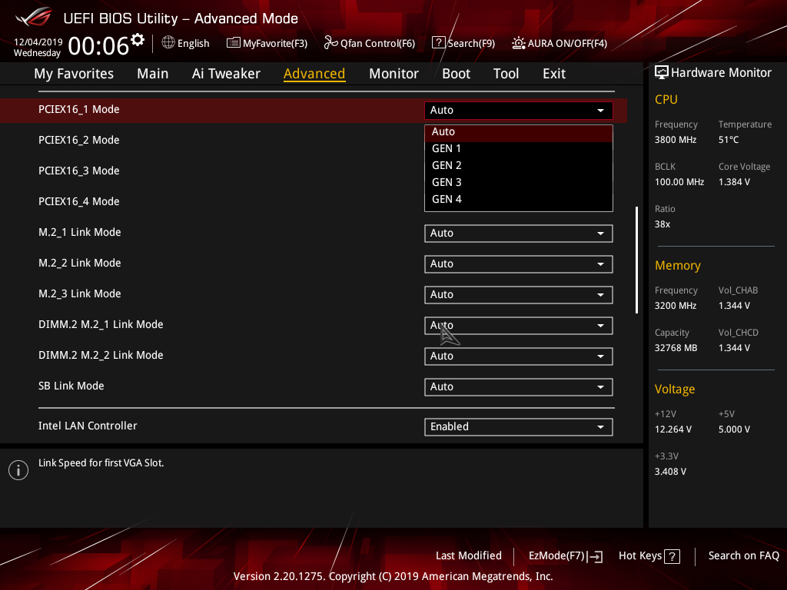Click CPU frequency value 3800 MHz

tap(675, 140)
